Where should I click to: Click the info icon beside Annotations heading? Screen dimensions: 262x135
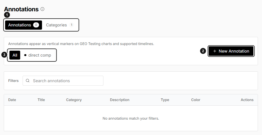click(x=43, y=9)
